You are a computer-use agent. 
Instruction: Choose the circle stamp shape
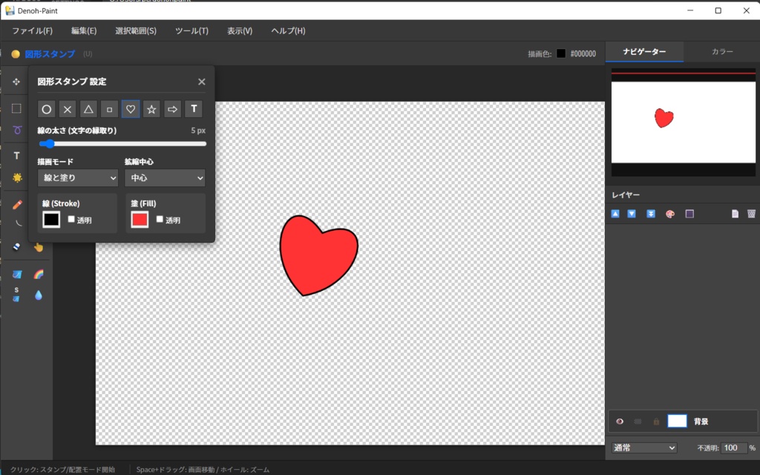(47, 109)
